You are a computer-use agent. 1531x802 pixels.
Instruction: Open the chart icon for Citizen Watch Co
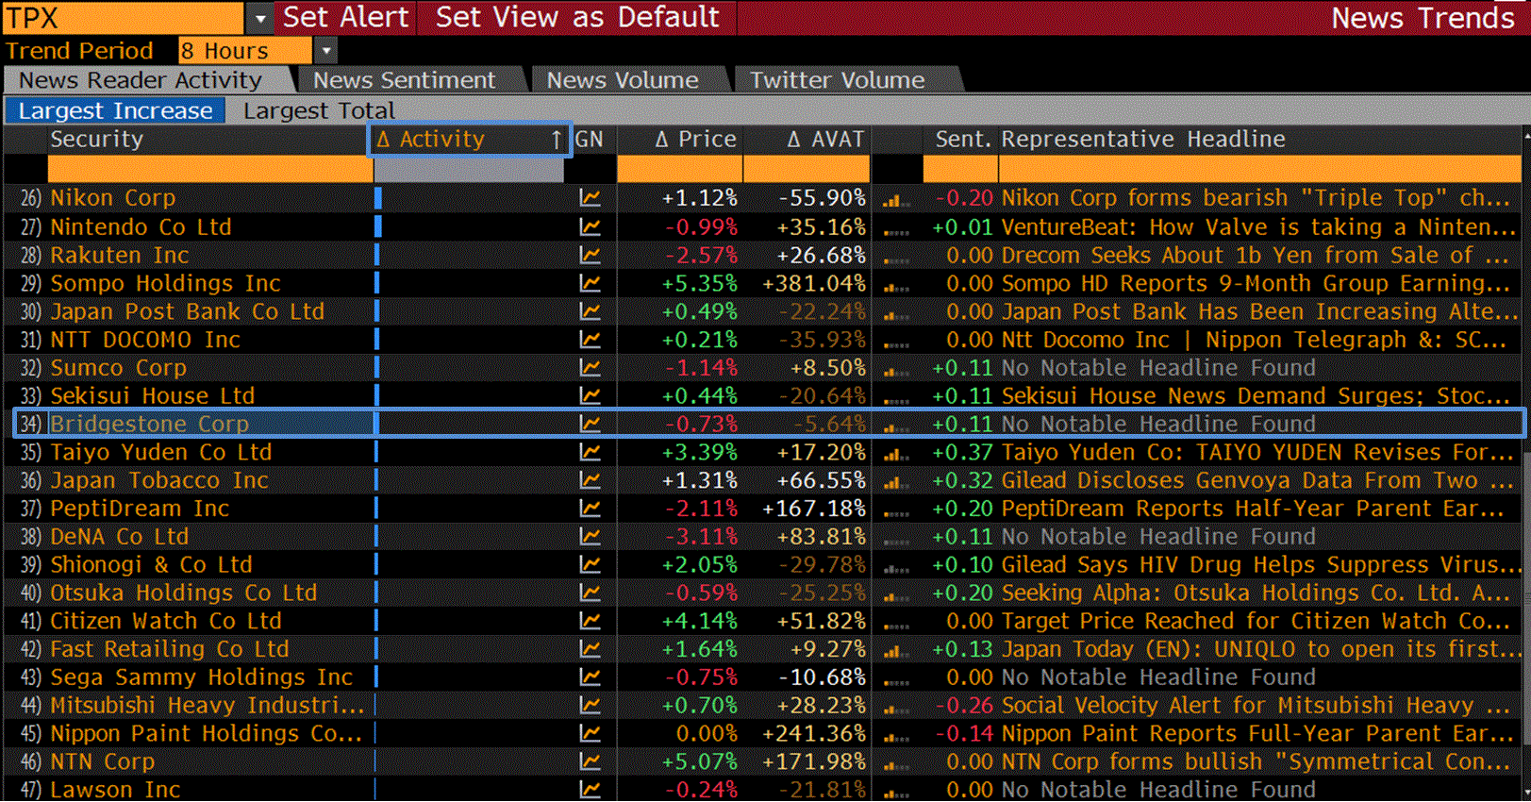click(x=590, y=622)
